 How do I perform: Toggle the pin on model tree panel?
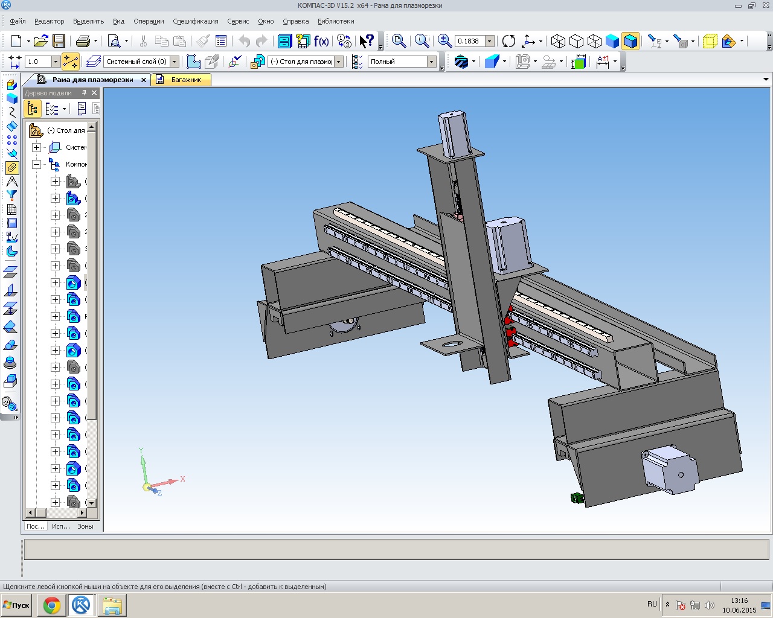point(85,93)
